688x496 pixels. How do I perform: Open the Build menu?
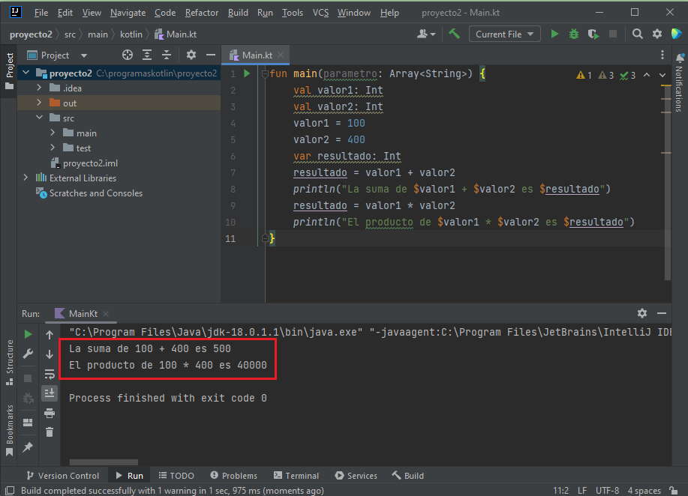click(x=238, y=13)
